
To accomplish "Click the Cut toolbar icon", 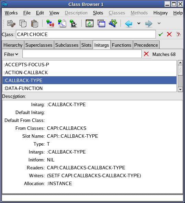I will click(11, 23).
